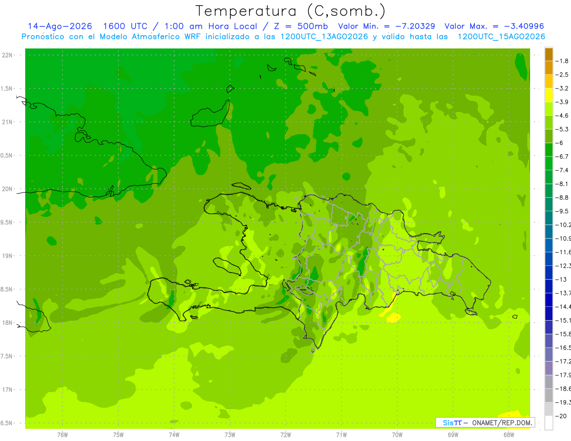571x441 pixels.
Task: Pick the gray swatch between -18.6 and -19.3
Action: pyautogui.click(x=549, y=395)
